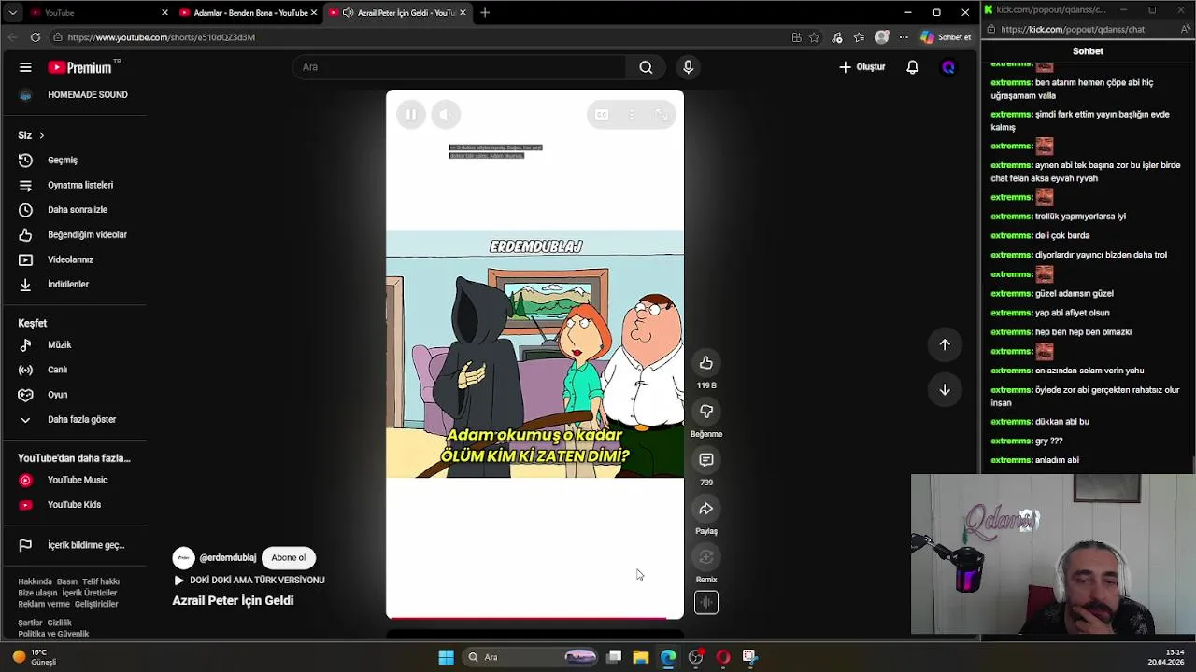Add page to favorites star icon
Image resolution: width=1196 pixels, height=672 pixels.
tap(814, 37)
